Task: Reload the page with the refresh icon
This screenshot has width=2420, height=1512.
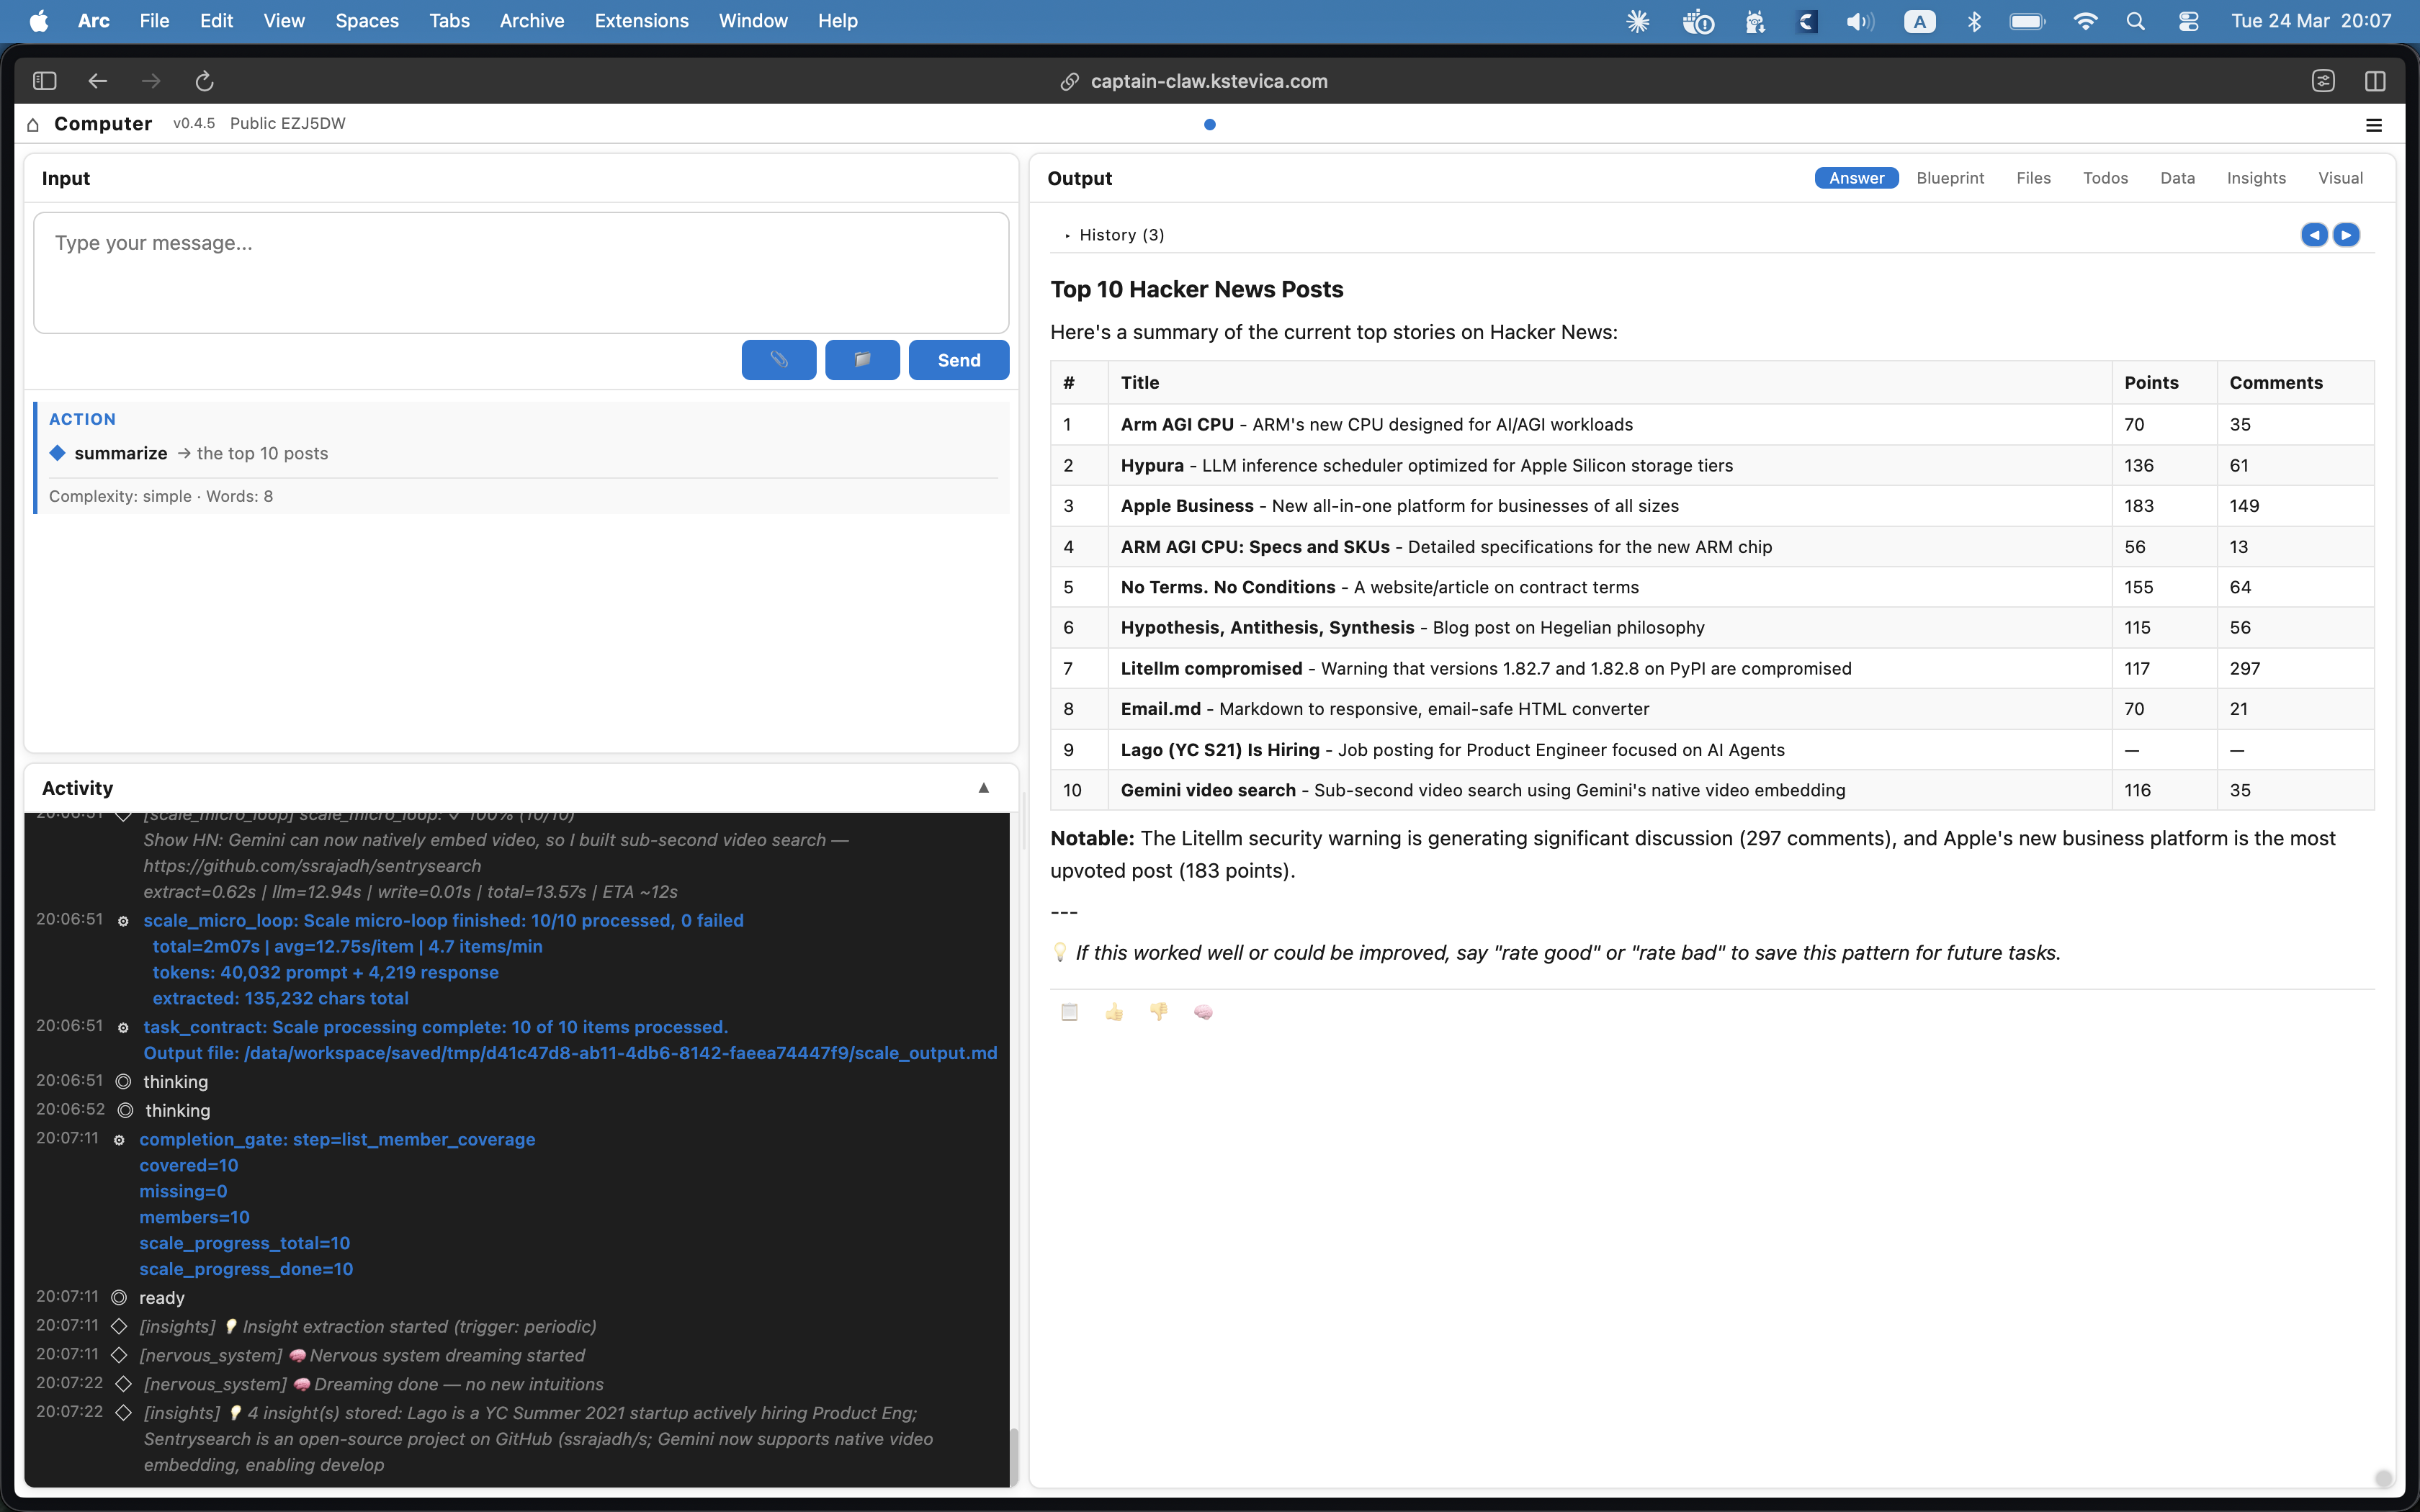Action: pyautogui.click(x=204, y=81)
